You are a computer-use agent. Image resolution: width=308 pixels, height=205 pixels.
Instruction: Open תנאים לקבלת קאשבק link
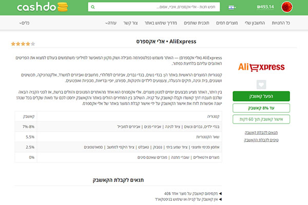pos(261,133)
